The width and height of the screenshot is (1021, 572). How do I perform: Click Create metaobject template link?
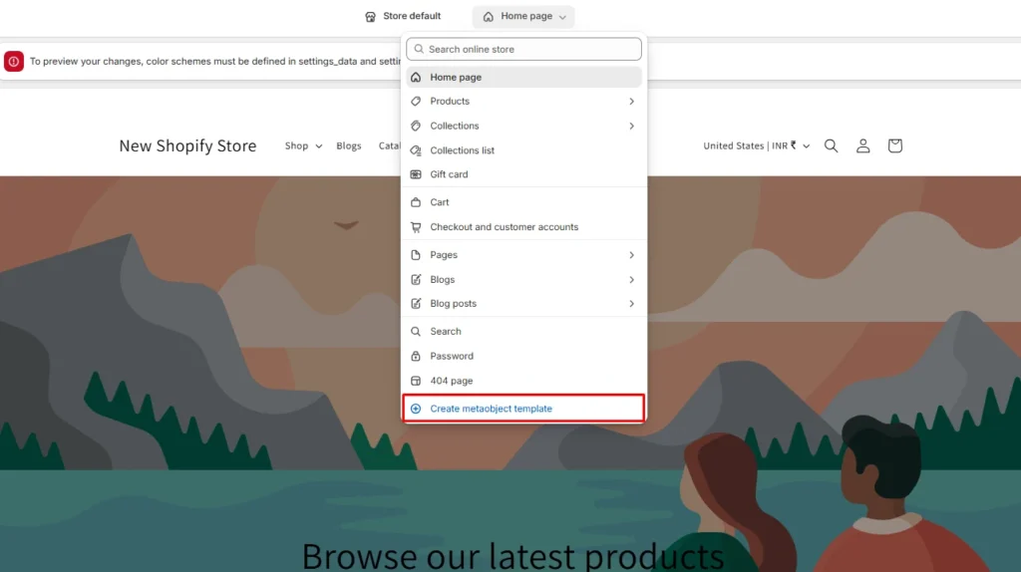491,409
